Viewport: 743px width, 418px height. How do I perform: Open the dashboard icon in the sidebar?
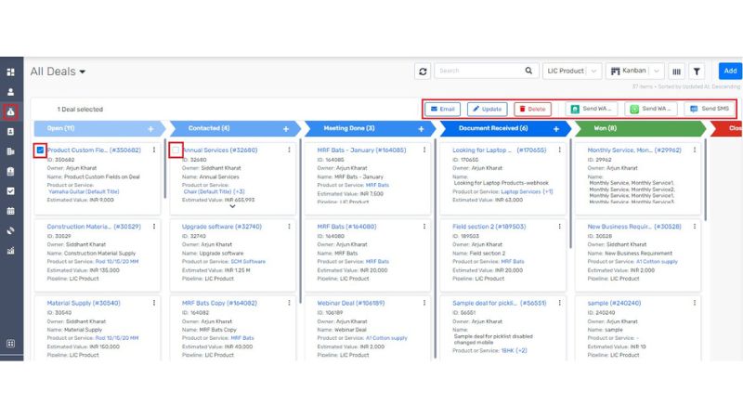[10, 72]
